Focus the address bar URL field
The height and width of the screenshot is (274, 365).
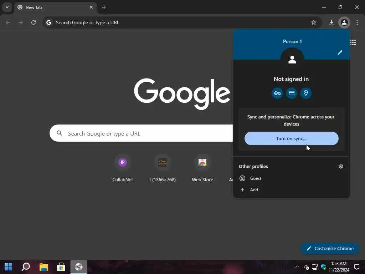[x=182, y=22]
